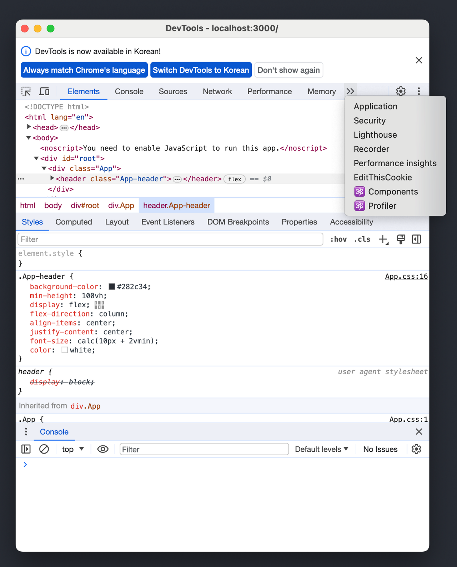
Task: Collapse the body element triangle
Action: tap(29, 138)
